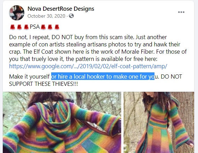Click the opening words Do not, I repeat

30,37
